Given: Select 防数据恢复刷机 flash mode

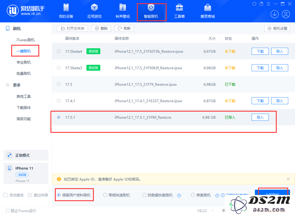Looking at the screenshot, I should click(158, 195).
